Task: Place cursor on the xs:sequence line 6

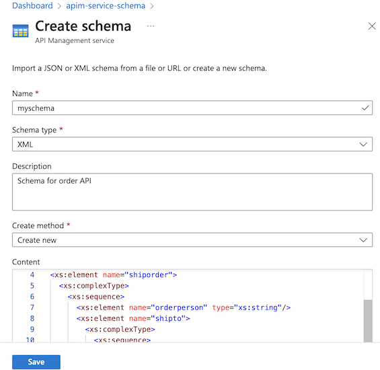Action: [96, 297]
